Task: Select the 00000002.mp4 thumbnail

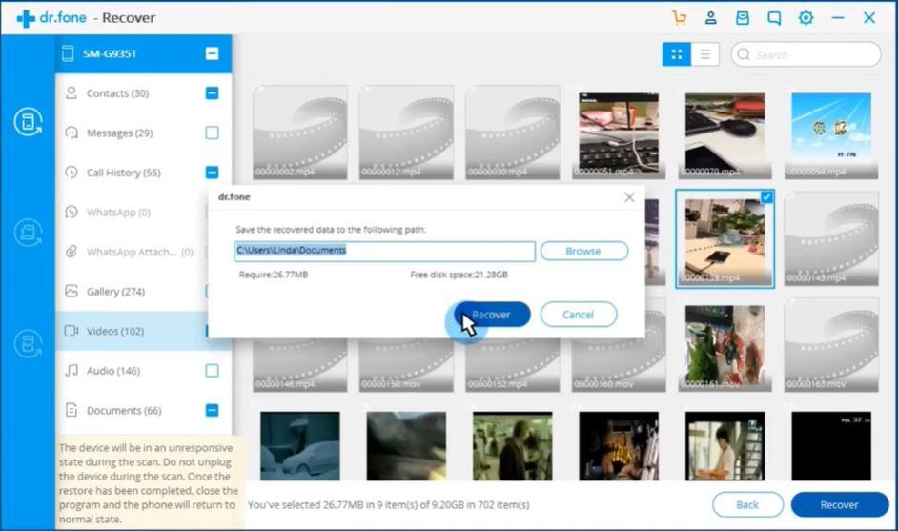Action: coord(300,133)
